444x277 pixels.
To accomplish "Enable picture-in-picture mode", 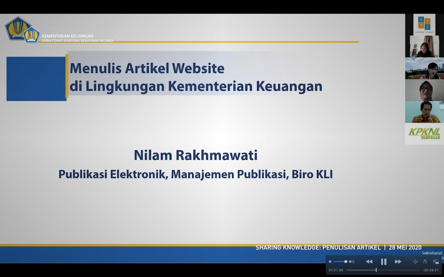I will pyautogui.click(x=436, y=262).
